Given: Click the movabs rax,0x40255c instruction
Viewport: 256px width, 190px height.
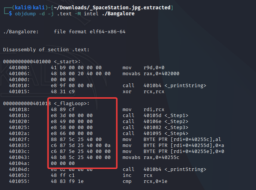Looking at the screenshot, I should (151, 157).
